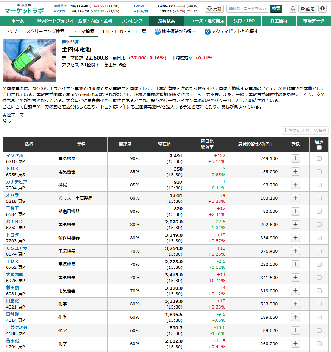The width and height of the screenshot is (331, 352).
Task: Check the selection box for パナＨＤ row
Action: [x=319, y=225]
